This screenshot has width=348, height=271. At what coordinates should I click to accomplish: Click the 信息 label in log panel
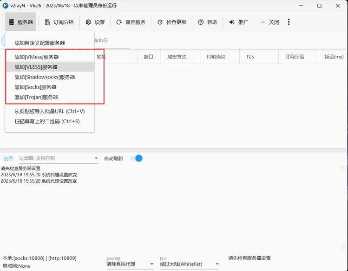click(8, 159)
